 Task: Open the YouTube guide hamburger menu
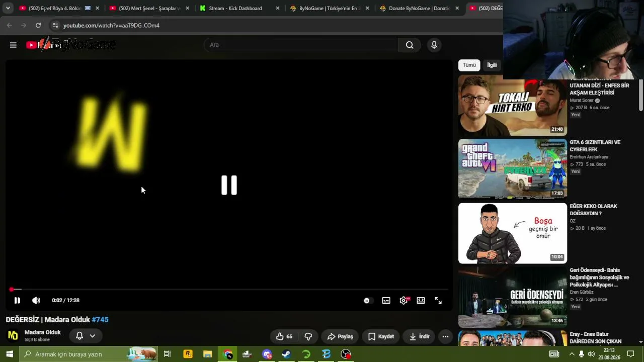[13, 45]
